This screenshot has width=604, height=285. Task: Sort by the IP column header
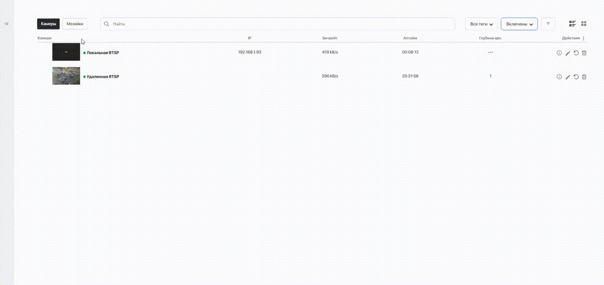(250, 38)
